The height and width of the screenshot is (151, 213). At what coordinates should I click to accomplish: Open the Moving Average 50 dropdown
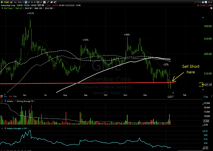[34, 101]
